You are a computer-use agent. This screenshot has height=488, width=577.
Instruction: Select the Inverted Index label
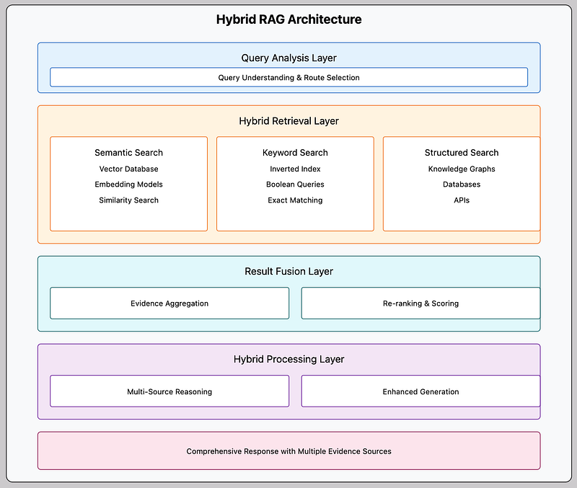pyautogui.click(x=295, y=169)
